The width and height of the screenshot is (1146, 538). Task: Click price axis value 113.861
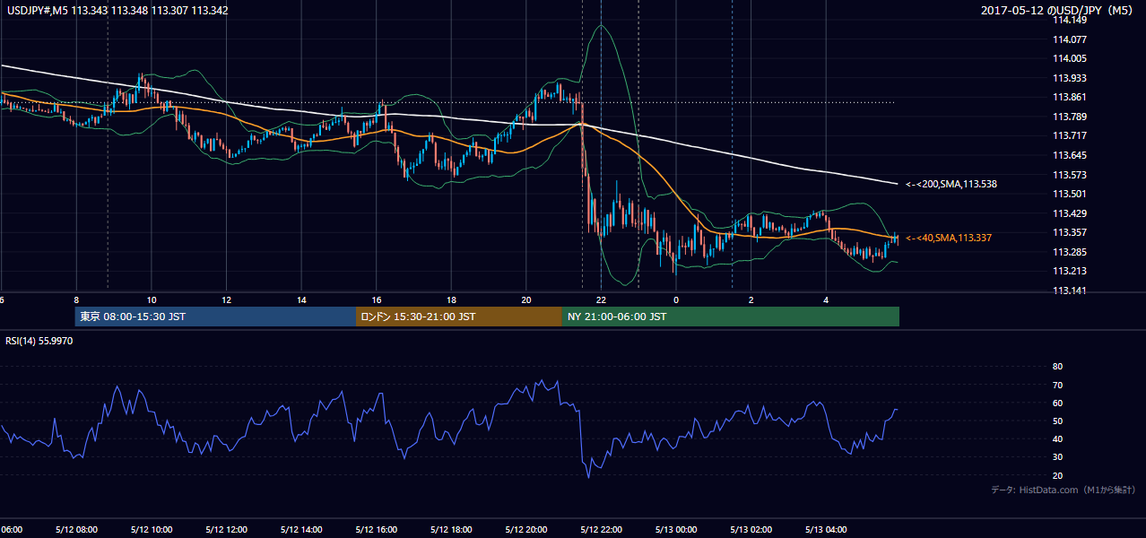coord(1069,97)
